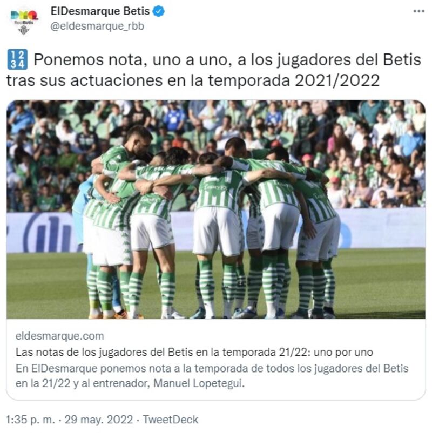Click the 1234 numbers emoji
The image size is (432, 433).
(17, 59)
